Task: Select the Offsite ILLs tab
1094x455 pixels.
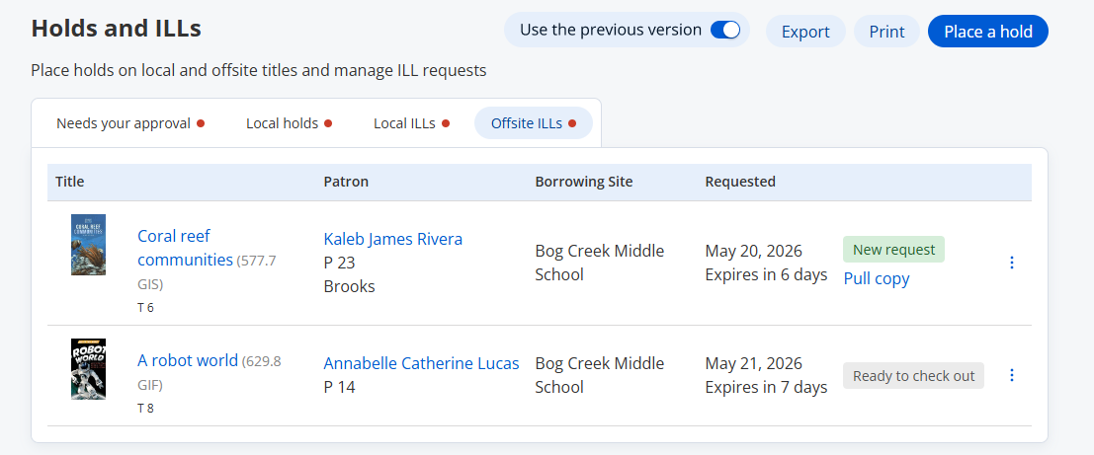Action: tap(534, 123)
